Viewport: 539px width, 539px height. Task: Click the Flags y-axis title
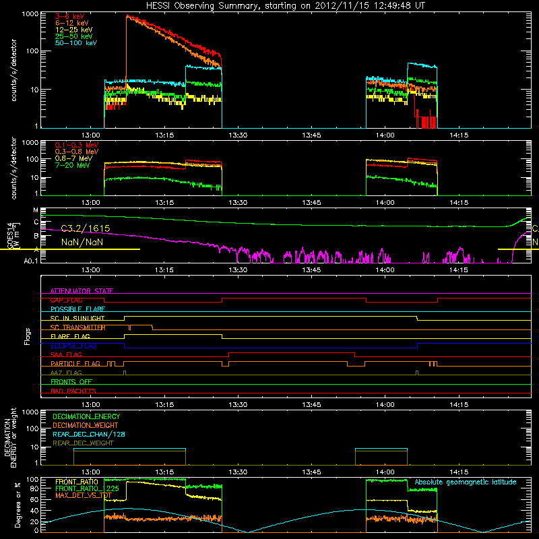tap(28, 336)
